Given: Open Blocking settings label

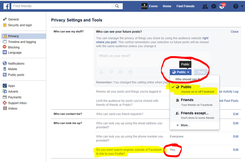Looking at the screenshot, I should point(14,47).
